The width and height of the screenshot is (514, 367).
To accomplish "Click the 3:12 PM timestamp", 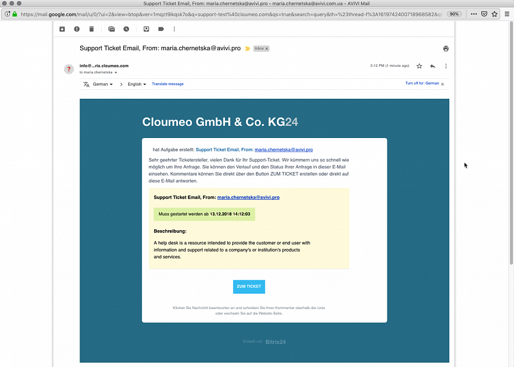I will (390, 66).
